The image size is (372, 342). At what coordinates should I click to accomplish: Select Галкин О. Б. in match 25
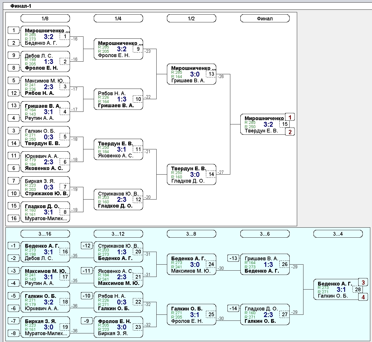(187, 309)
